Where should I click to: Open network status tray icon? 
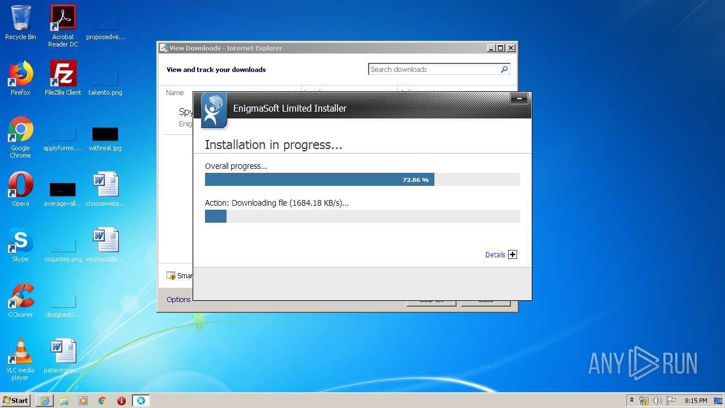click(644, 401)
